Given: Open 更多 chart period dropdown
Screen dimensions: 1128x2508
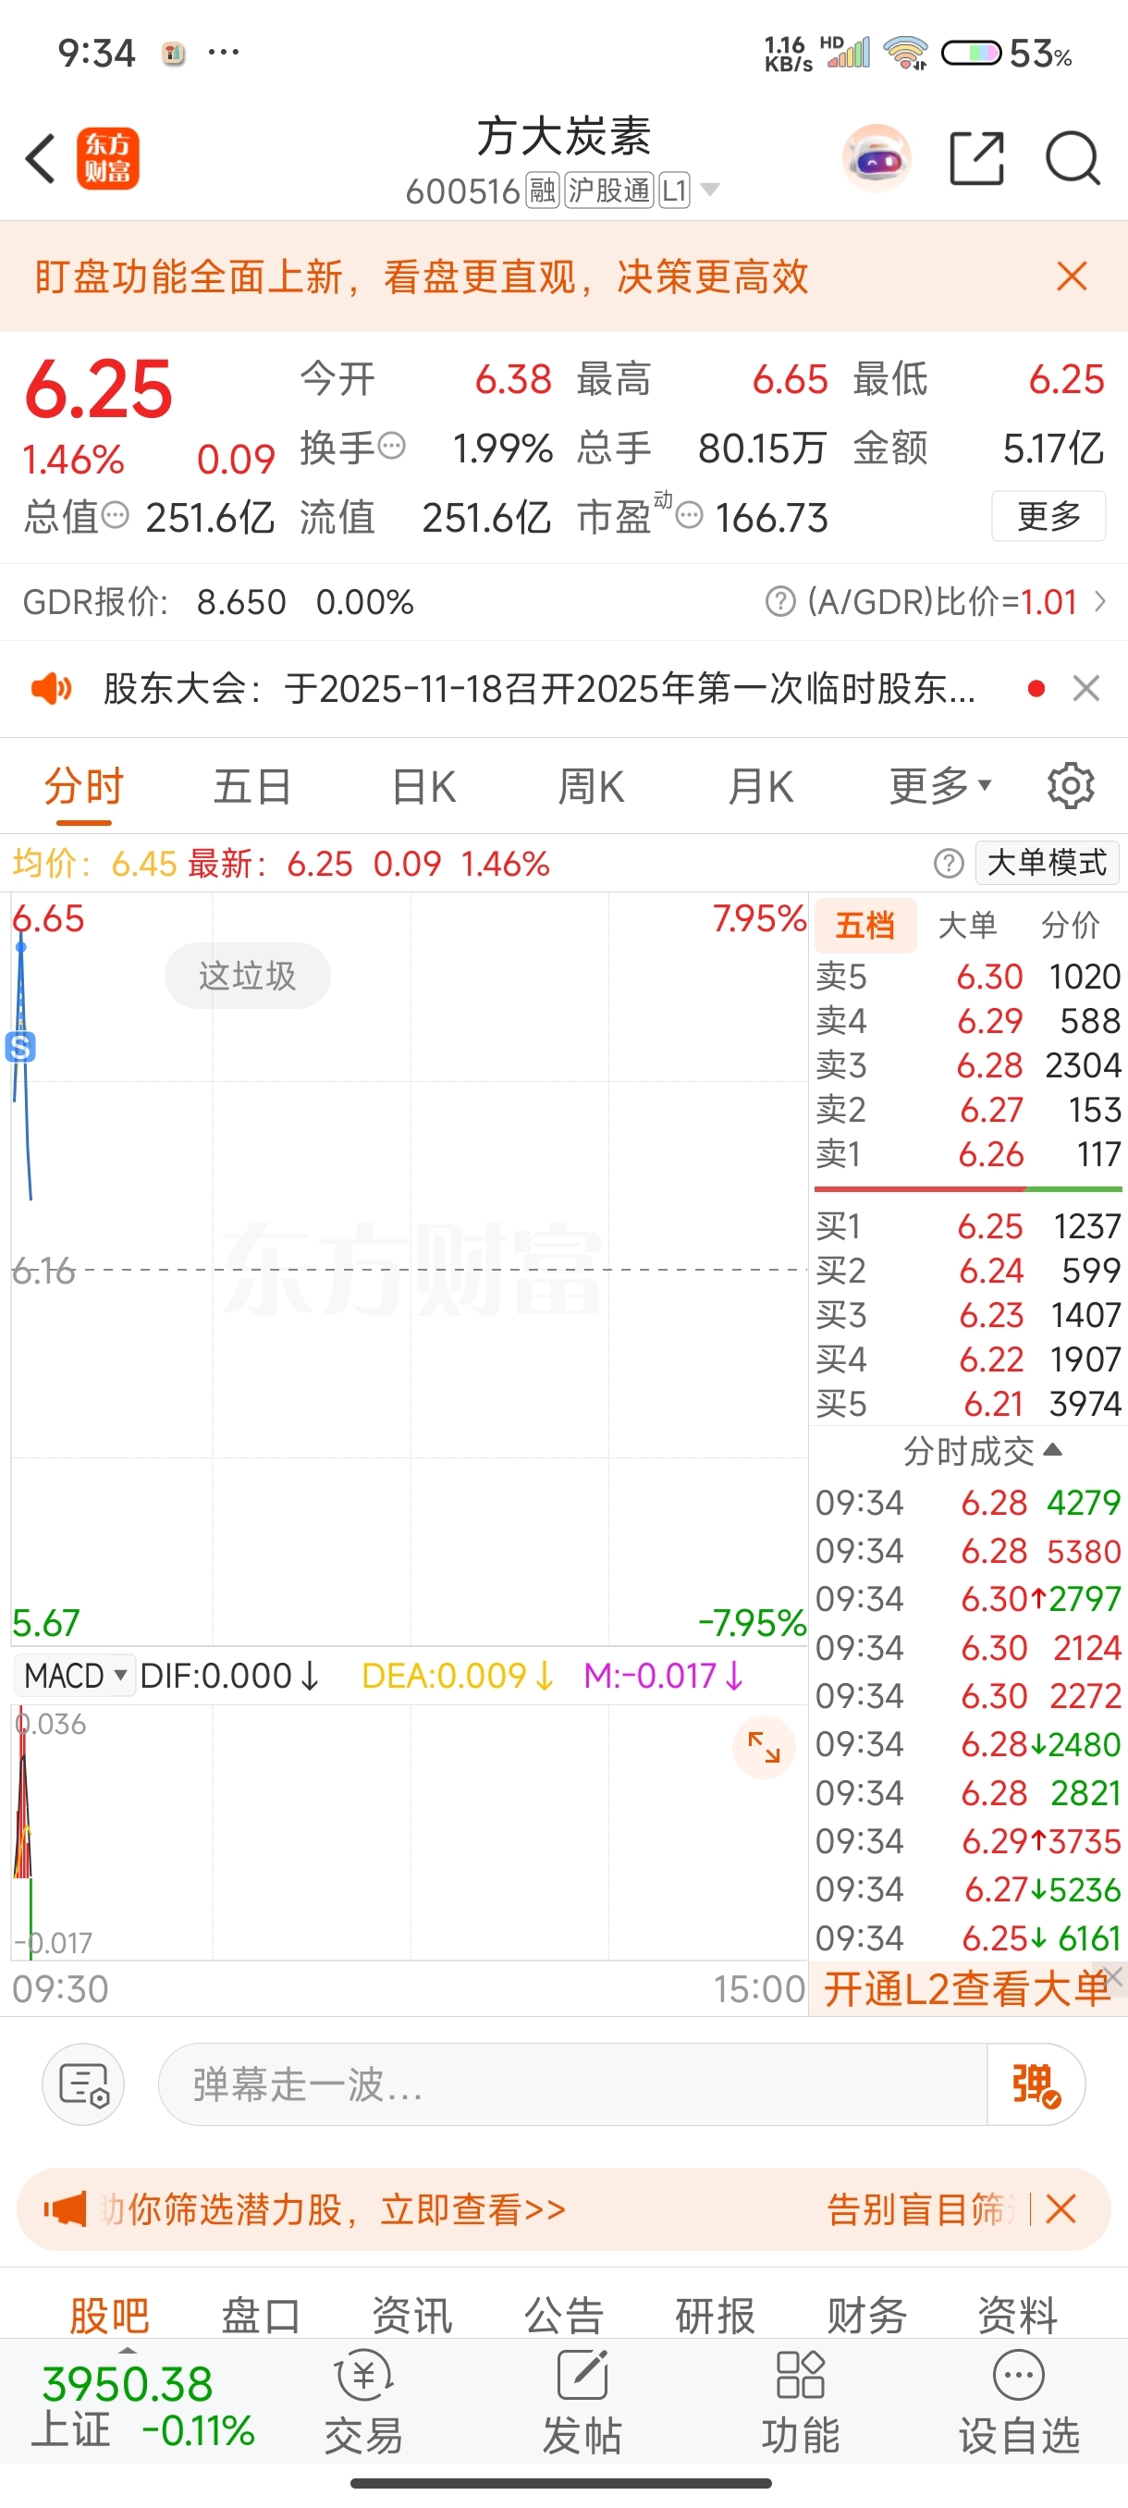Looking at the screenshot, I should coord(940,786).
